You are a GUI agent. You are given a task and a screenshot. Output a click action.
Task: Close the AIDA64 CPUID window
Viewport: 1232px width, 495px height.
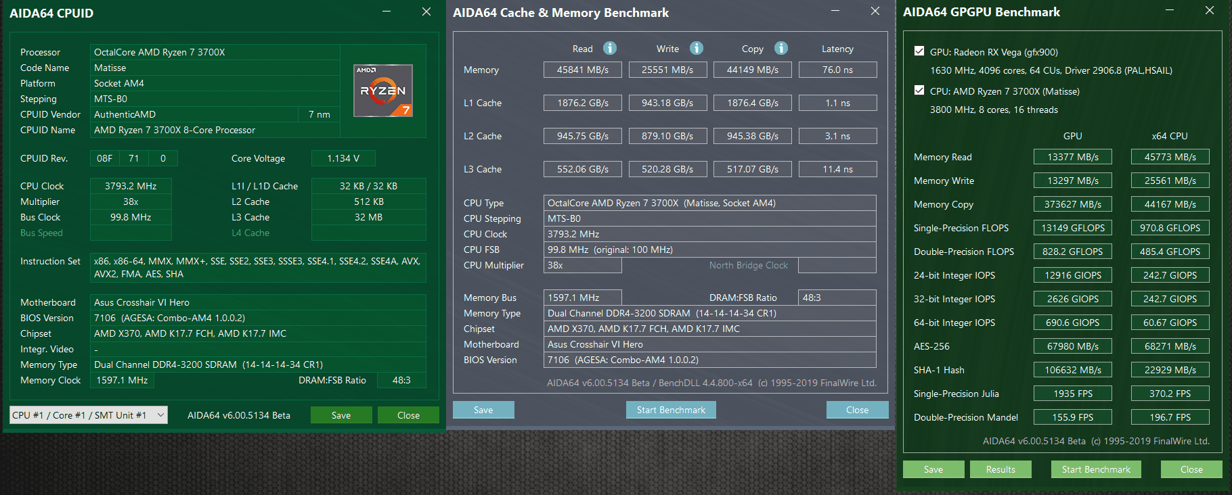tap(426, 11)
